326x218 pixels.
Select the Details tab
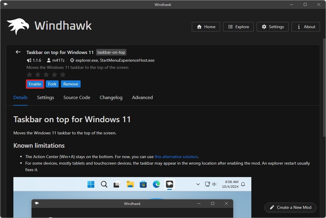(20, 98)
